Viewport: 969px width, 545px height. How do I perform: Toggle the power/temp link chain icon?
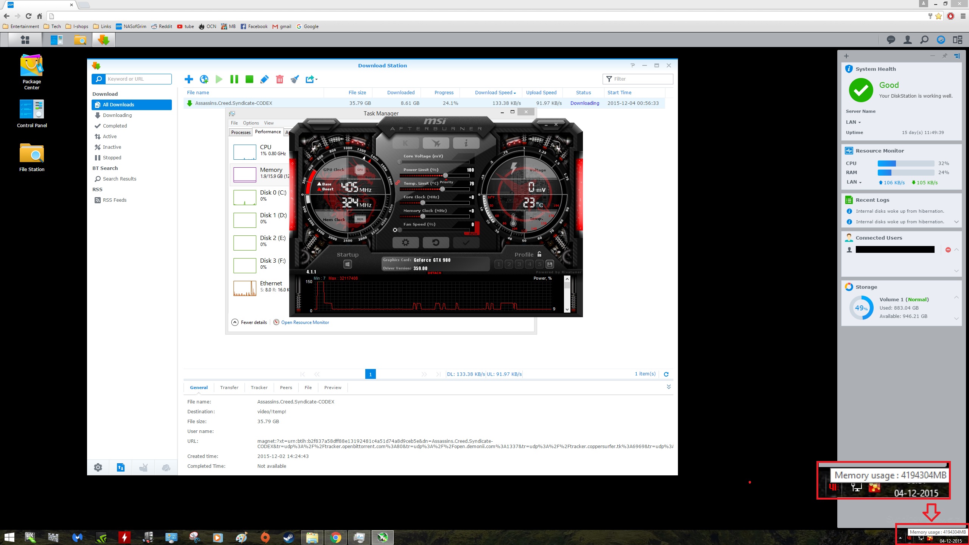pos(397,183)
